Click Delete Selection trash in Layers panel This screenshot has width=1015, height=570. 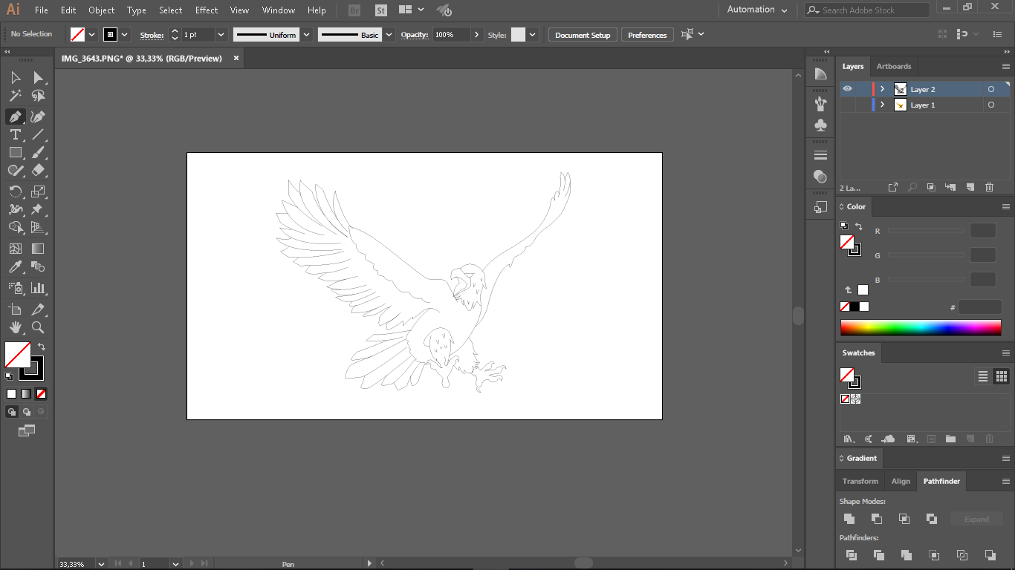(x=989, y=187)
